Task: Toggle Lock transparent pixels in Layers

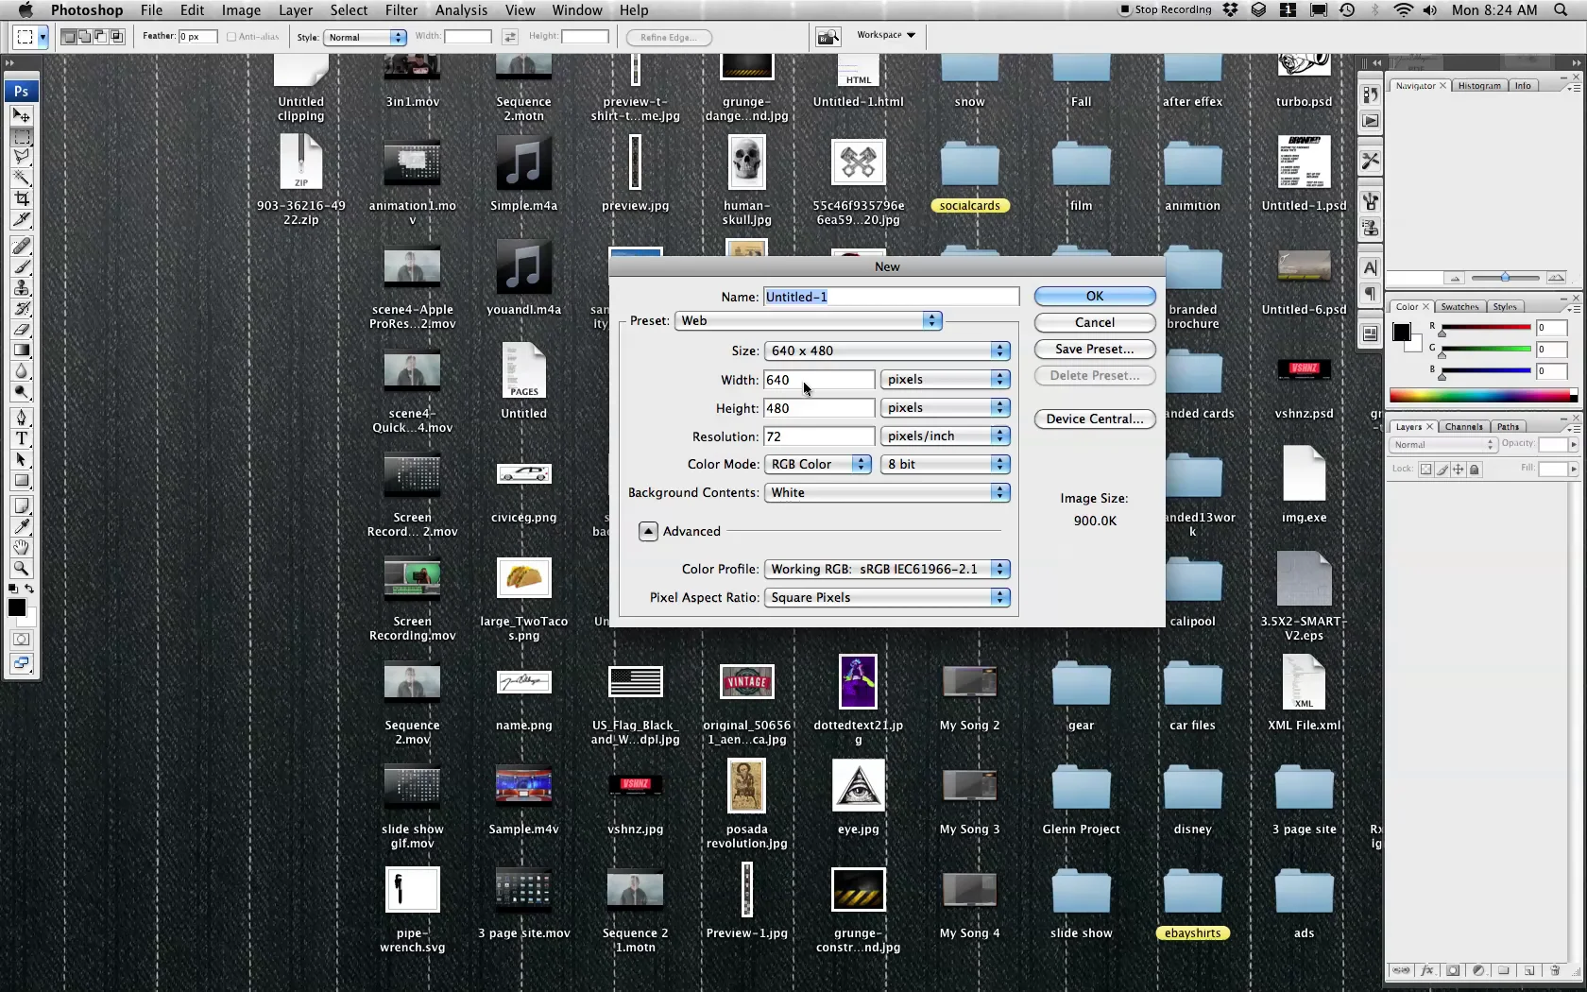Action: click(1426, 470)
